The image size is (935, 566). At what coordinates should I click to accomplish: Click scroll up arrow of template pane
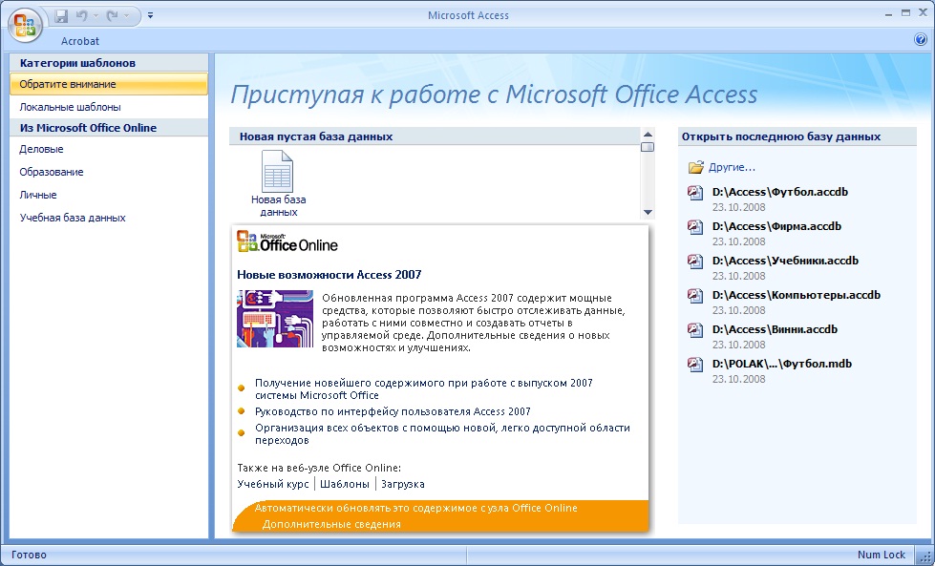[x=648, y=134]
